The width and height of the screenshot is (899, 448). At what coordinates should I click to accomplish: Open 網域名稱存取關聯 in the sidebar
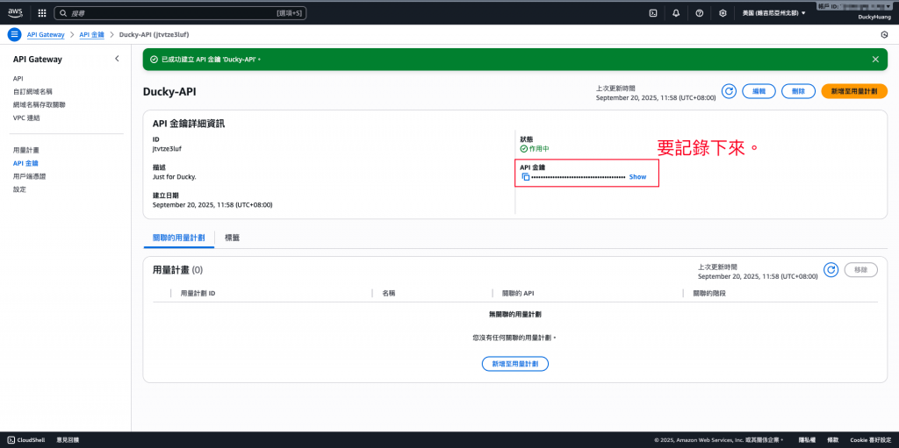coord(39,105)
